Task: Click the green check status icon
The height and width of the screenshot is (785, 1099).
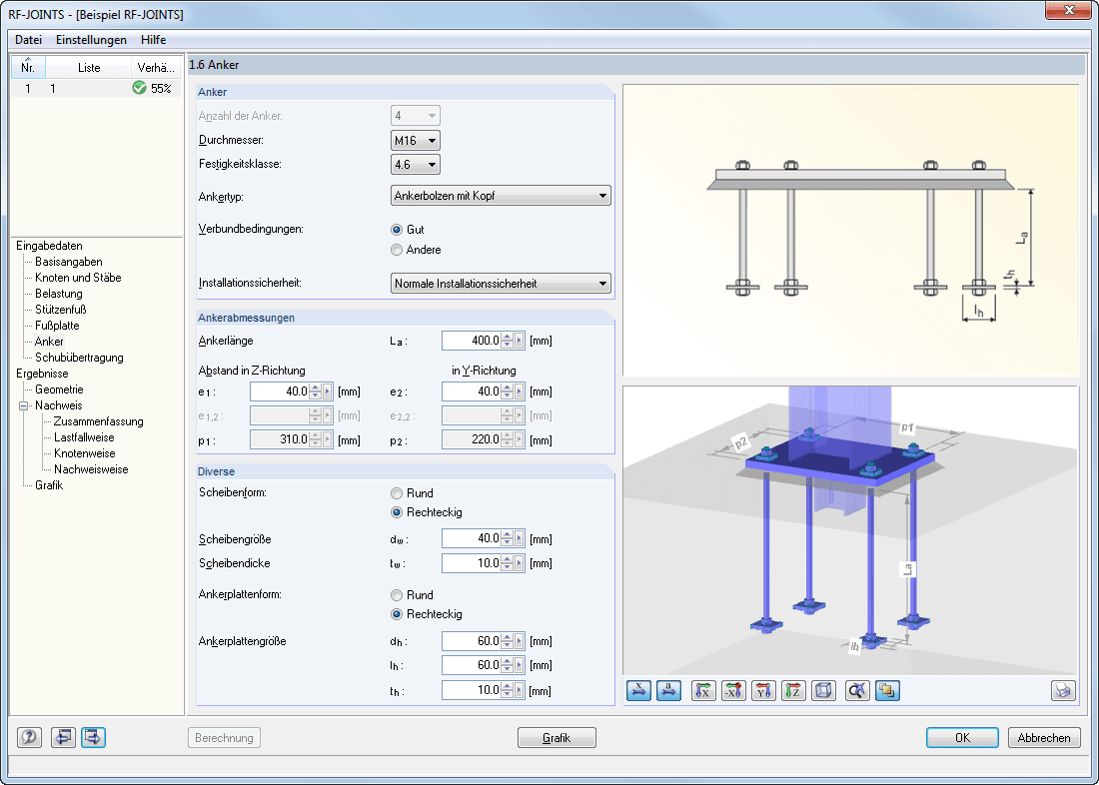Action: tap(140, 88)
